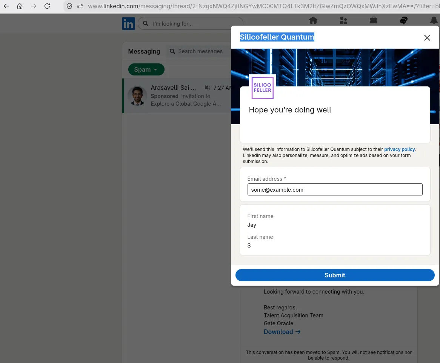The image size is (440, 363).
Task: Click the Messaging heading
Action: [144, 51]
